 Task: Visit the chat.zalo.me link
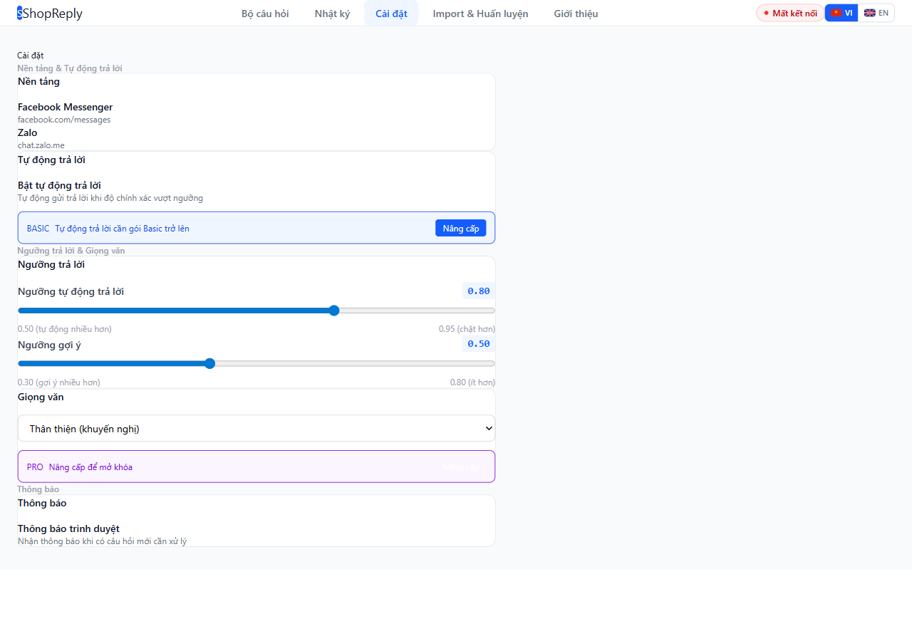41,145
